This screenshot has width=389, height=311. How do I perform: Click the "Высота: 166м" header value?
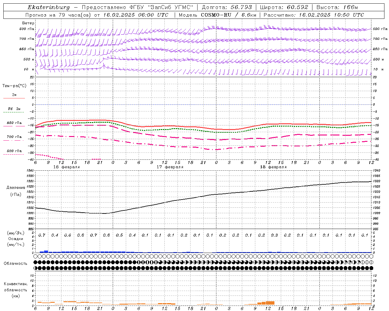(x=337, y=7)
